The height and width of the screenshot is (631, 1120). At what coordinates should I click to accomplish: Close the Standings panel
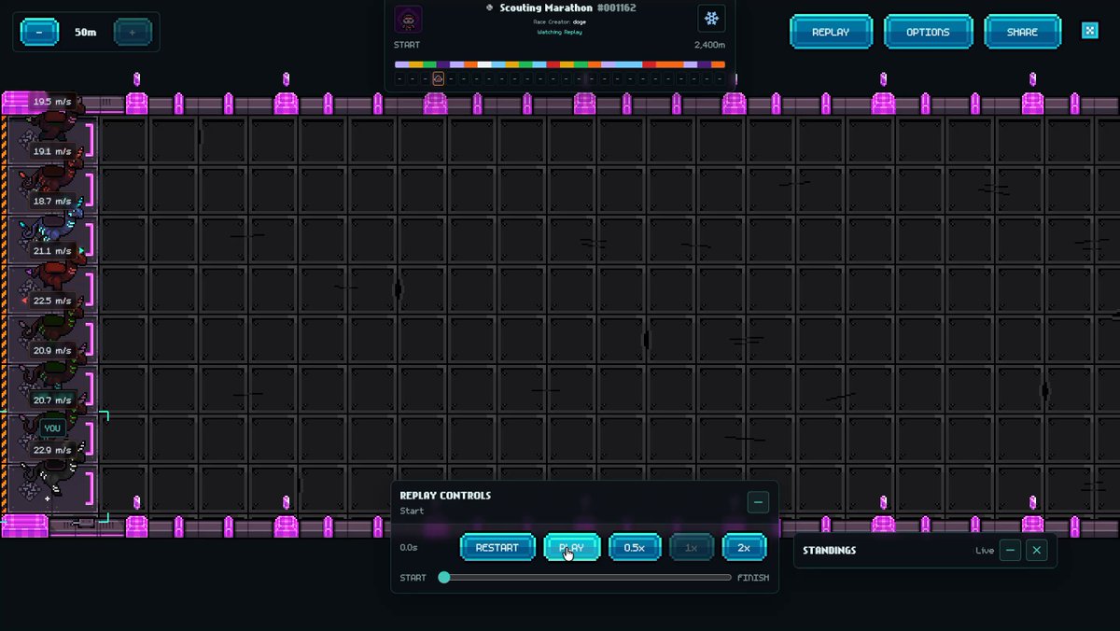coord(1036,551)
